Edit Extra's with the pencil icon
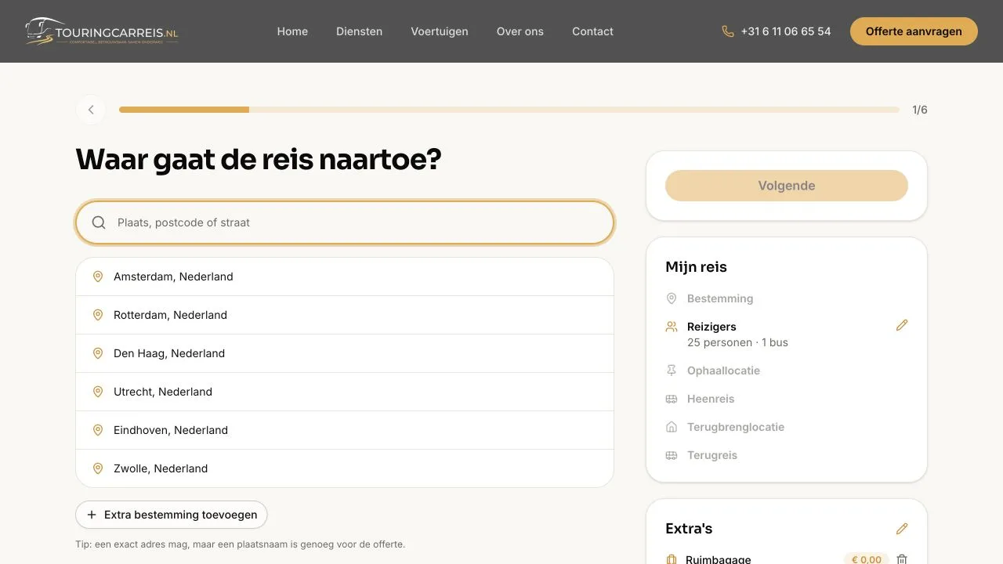This screenshot has height=564, width=1003. [x=902, y=530]
